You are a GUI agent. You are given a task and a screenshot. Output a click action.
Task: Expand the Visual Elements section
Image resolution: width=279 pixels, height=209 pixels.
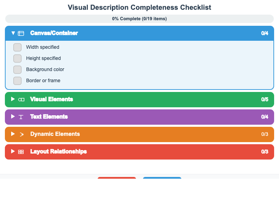click(x=13, y=99)
